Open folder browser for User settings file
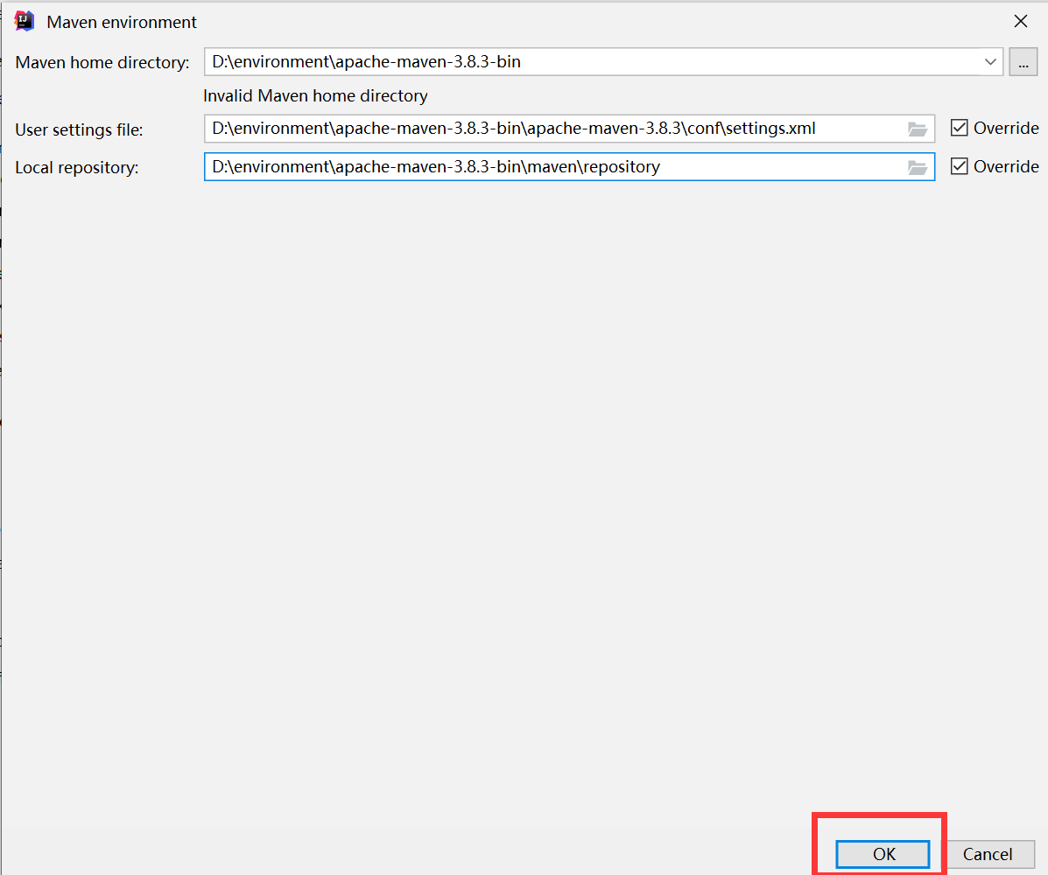Viewport: 1048px width, 875px height. [917, 129]
